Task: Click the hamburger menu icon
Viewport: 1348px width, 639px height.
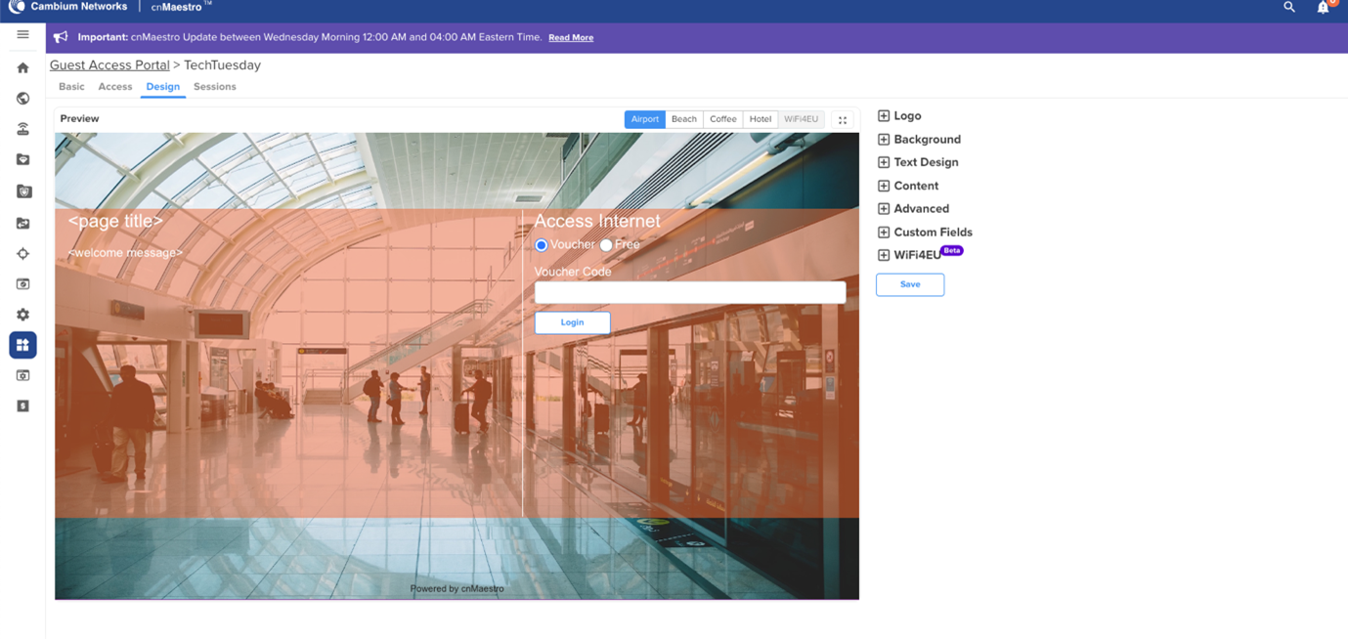Action: (22, 34)
